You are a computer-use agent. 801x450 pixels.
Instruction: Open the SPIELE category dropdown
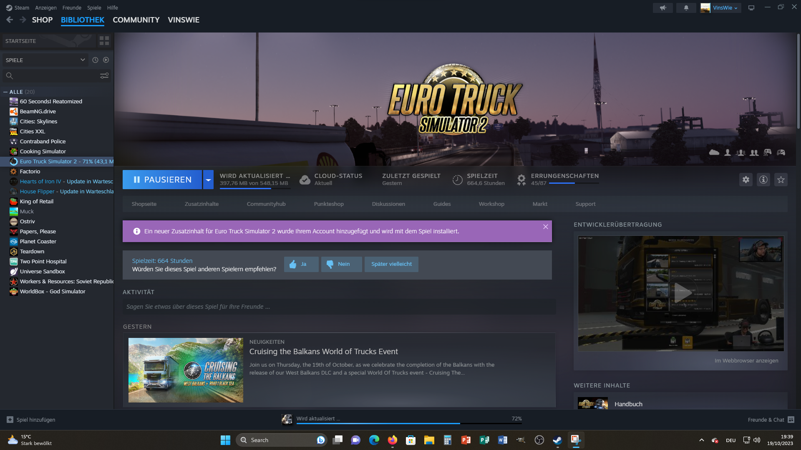[45, 60]
